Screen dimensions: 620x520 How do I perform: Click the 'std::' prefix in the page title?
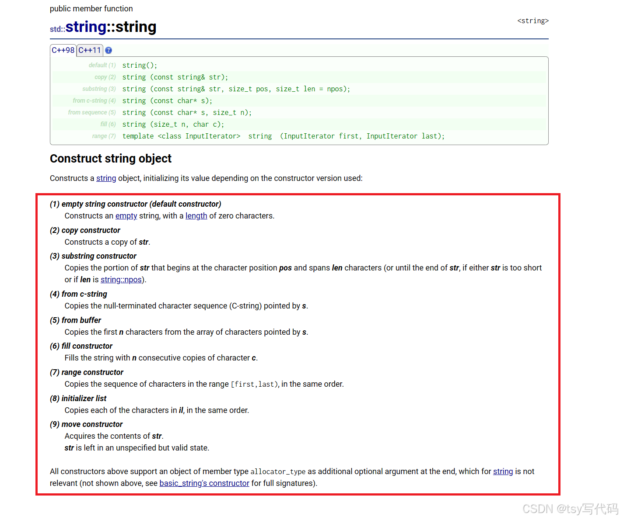[57, 29]
